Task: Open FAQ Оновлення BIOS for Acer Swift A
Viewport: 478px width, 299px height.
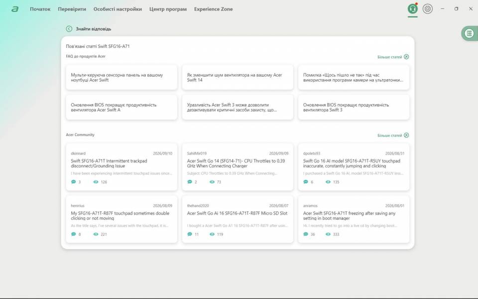Action: point(121,108)
